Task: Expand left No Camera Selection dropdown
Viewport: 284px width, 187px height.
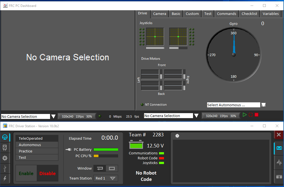Action: coord(53,116)
